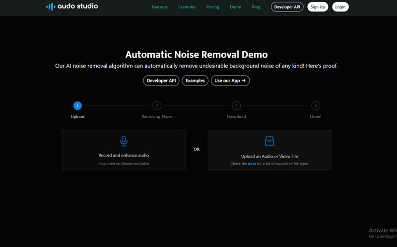Click the Developer API button below the headline

pos(161,81)
